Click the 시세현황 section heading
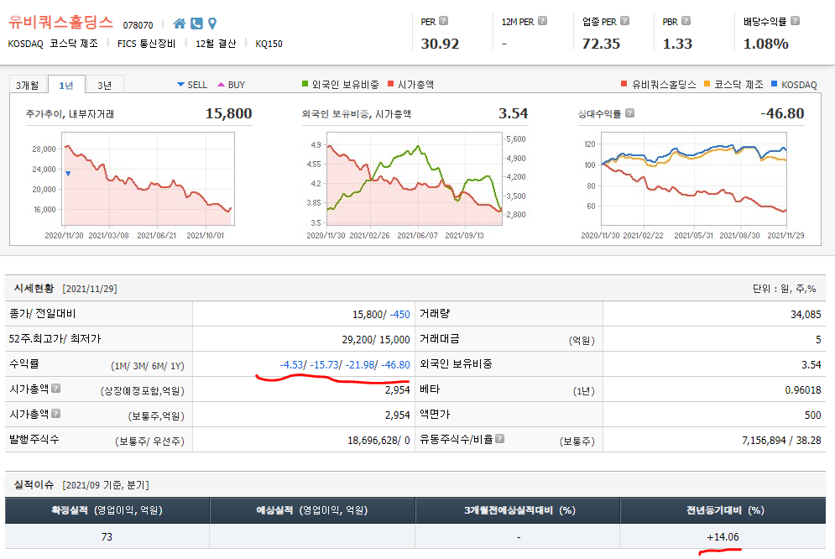The image size is (835, 559). pyautogui.click(x=34, y=288)
